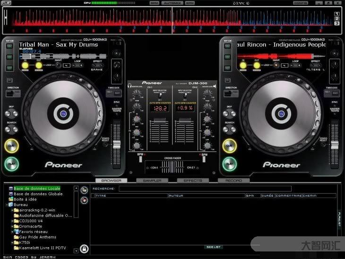Screen dimensions: 345x259
Task: Expand the aircrackng-0.2-win folder
Action: pyautogui.click(x=12, y=210)
